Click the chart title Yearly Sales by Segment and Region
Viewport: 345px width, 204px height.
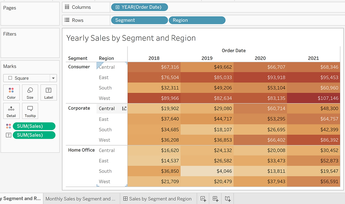(x=131, y=38)
